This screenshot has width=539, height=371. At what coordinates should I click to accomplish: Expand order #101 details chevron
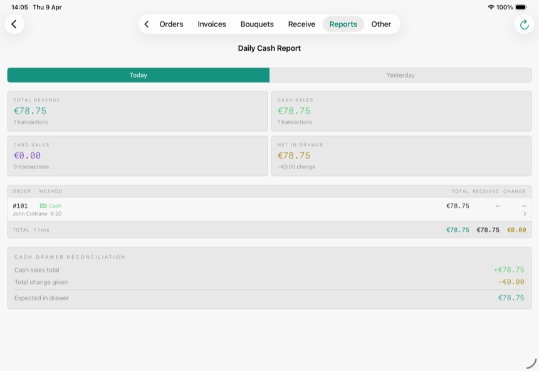[x=525, y=214]
